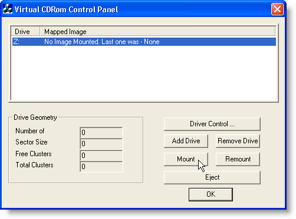Click the 'Total Clusters' label
The image size is (296, 219).
(34, 165)
